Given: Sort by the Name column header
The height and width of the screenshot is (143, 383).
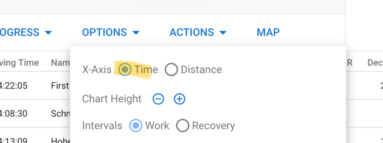Looking at the screenshot, I should pos(60,63).
